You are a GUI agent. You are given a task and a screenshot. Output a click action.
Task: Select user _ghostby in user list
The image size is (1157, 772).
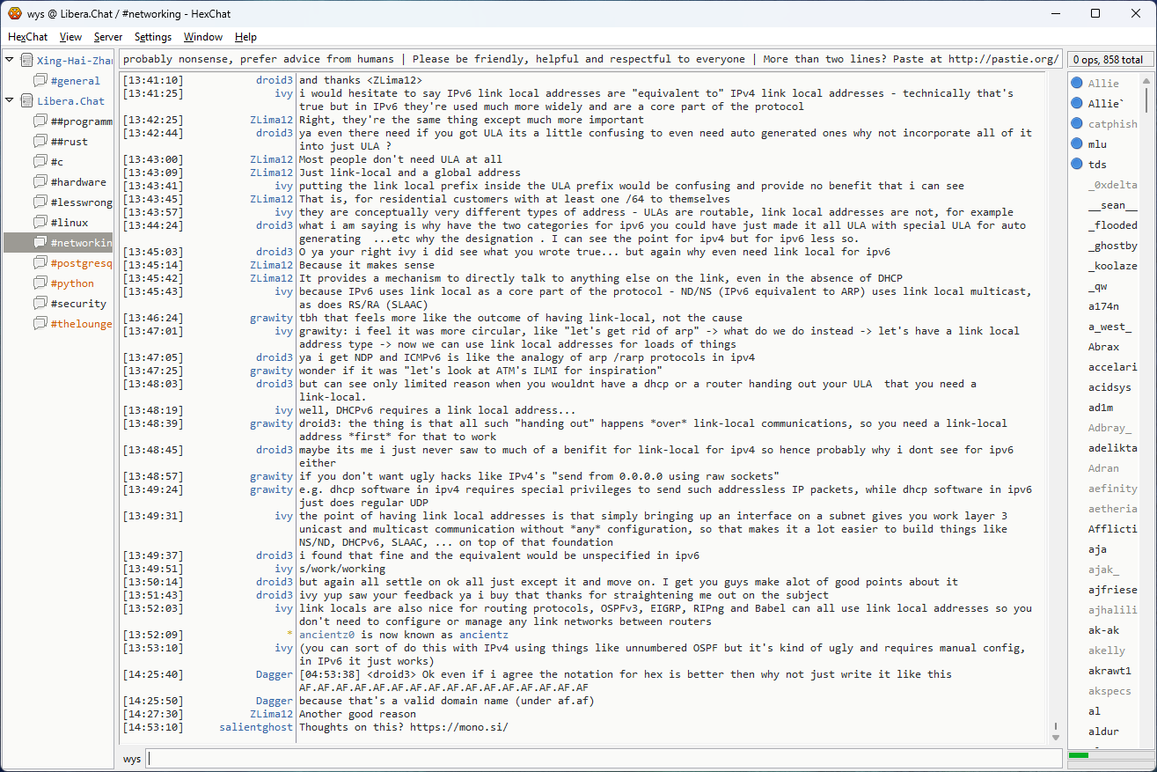point(1112,246)
